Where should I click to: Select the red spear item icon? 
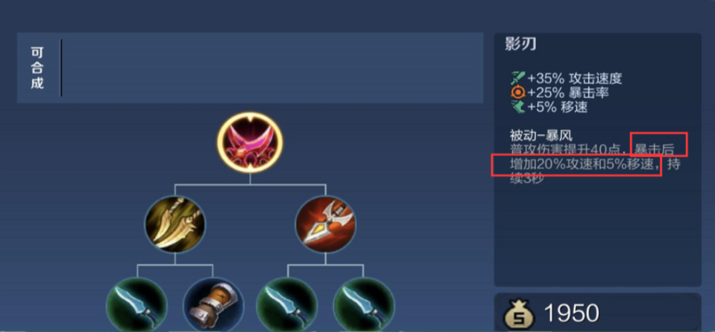pyautogui.click(x=326, y=224)
